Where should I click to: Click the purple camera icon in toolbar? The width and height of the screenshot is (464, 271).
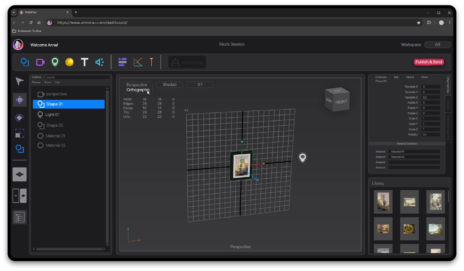(x=40, y=62)
